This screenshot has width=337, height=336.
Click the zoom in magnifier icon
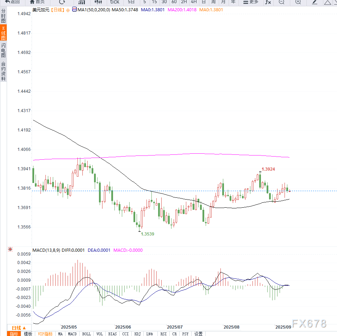pos(298,2)
